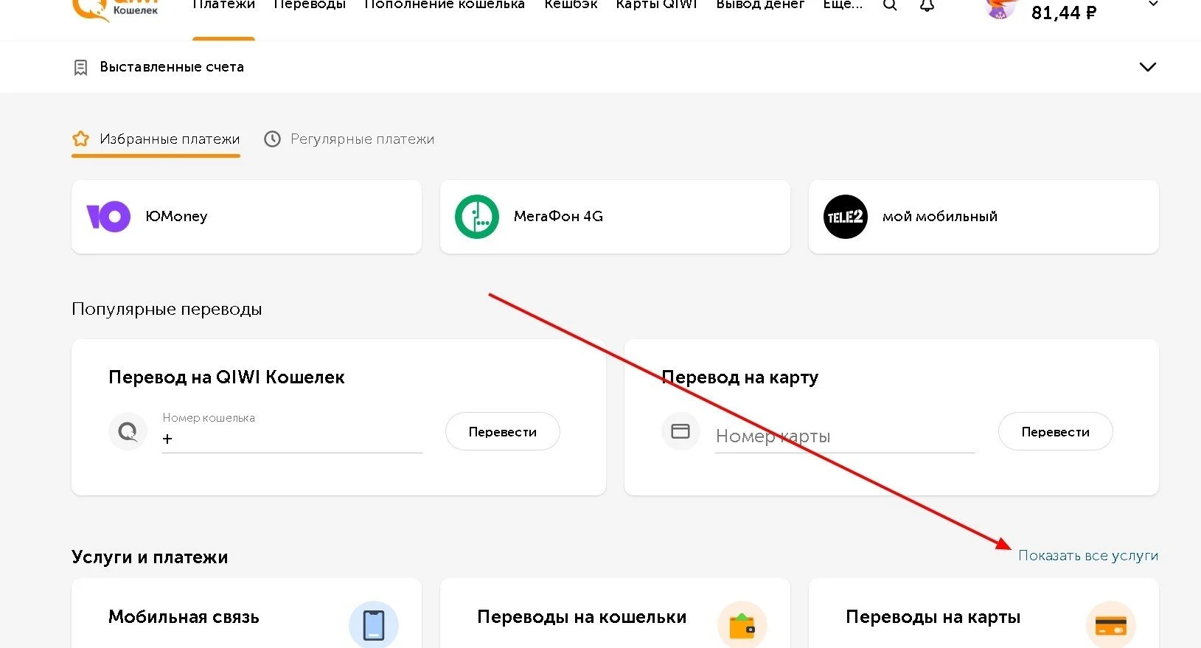Open the Переводы navigation tab

point(310,4)
